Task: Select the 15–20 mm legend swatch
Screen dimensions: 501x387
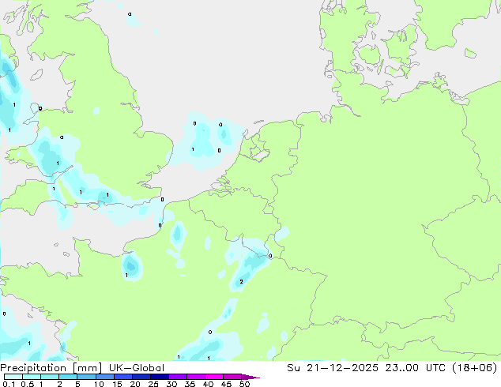Action: point(122,377)
